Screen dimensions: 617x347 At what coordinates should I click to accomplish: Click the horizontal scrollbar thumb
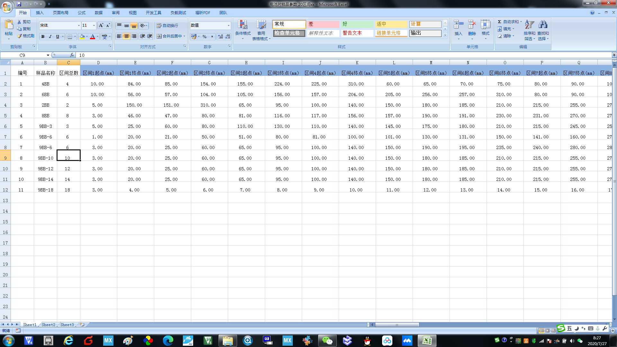coord(397,325)
